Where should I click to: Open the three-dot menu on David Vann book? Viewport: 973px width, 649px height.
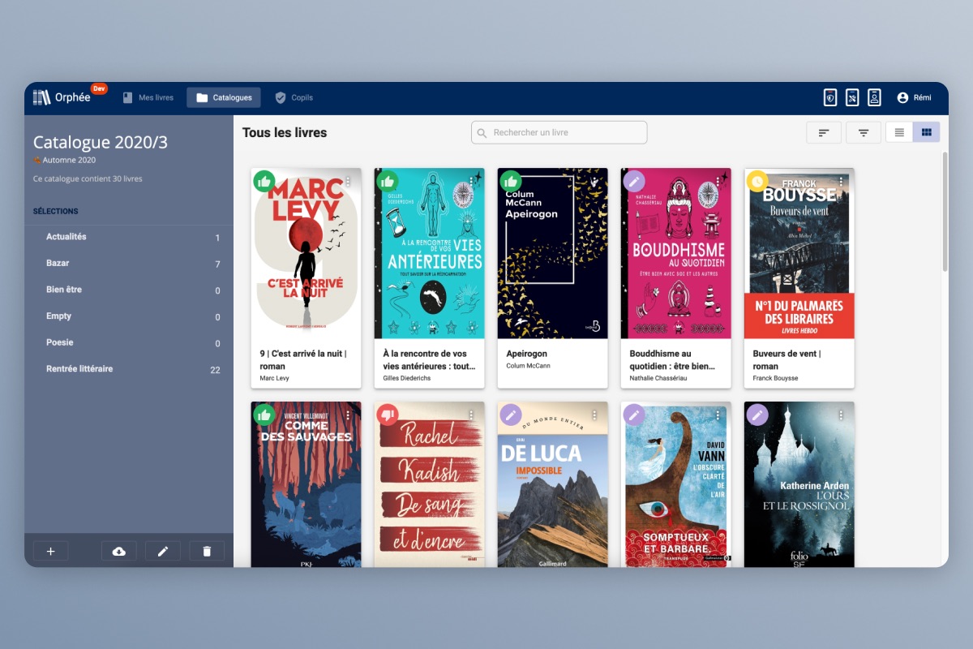point(718,415)
